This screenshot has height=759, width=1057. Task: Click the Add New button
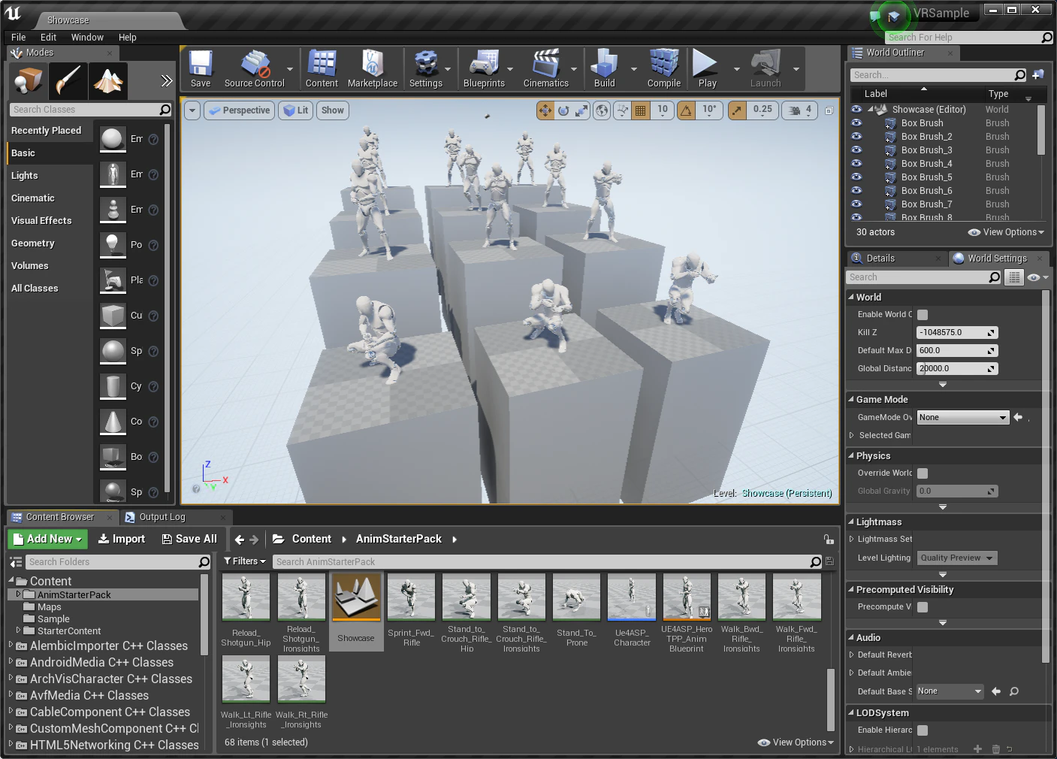pos(48,539)
